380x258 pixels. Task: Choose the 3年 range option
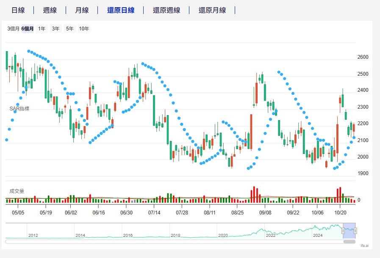55,29
